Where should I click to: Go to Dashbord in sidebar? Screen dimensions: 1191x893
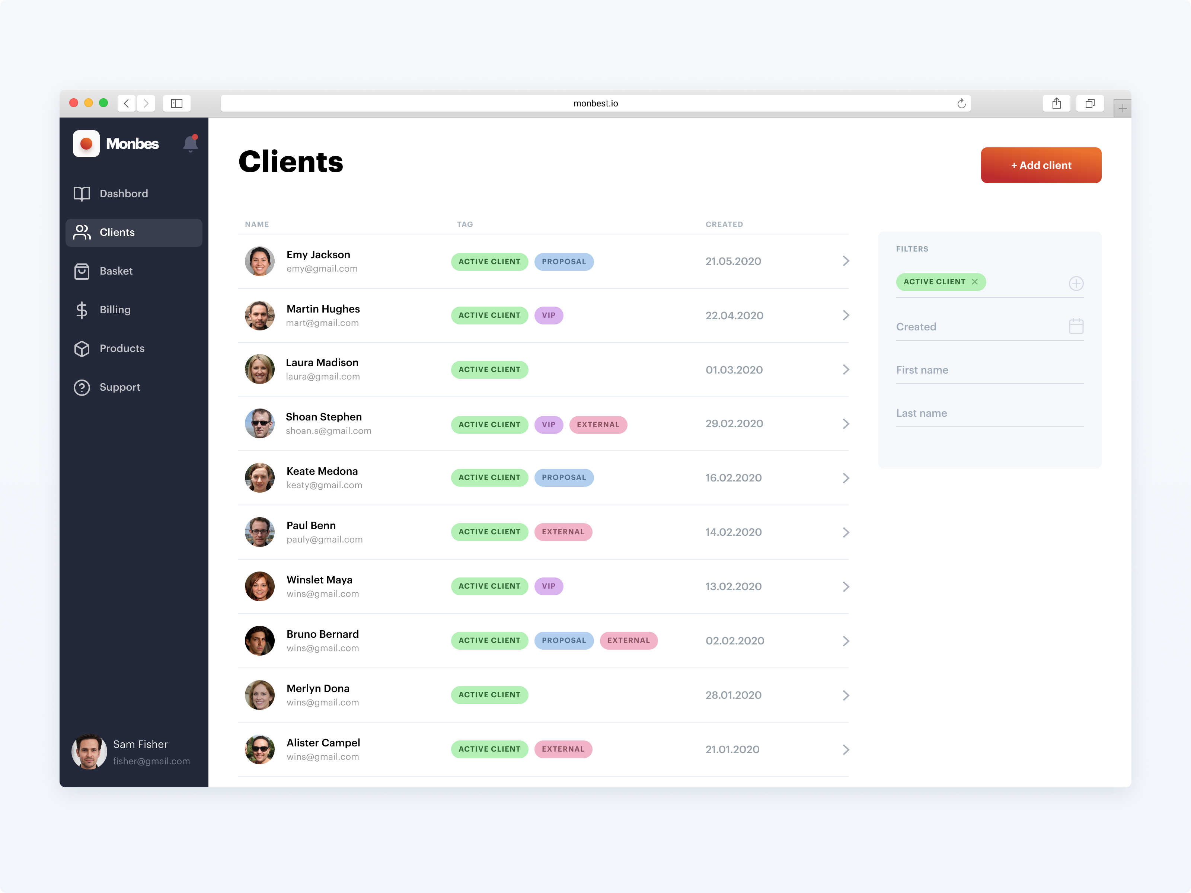(x=123, y=194)
